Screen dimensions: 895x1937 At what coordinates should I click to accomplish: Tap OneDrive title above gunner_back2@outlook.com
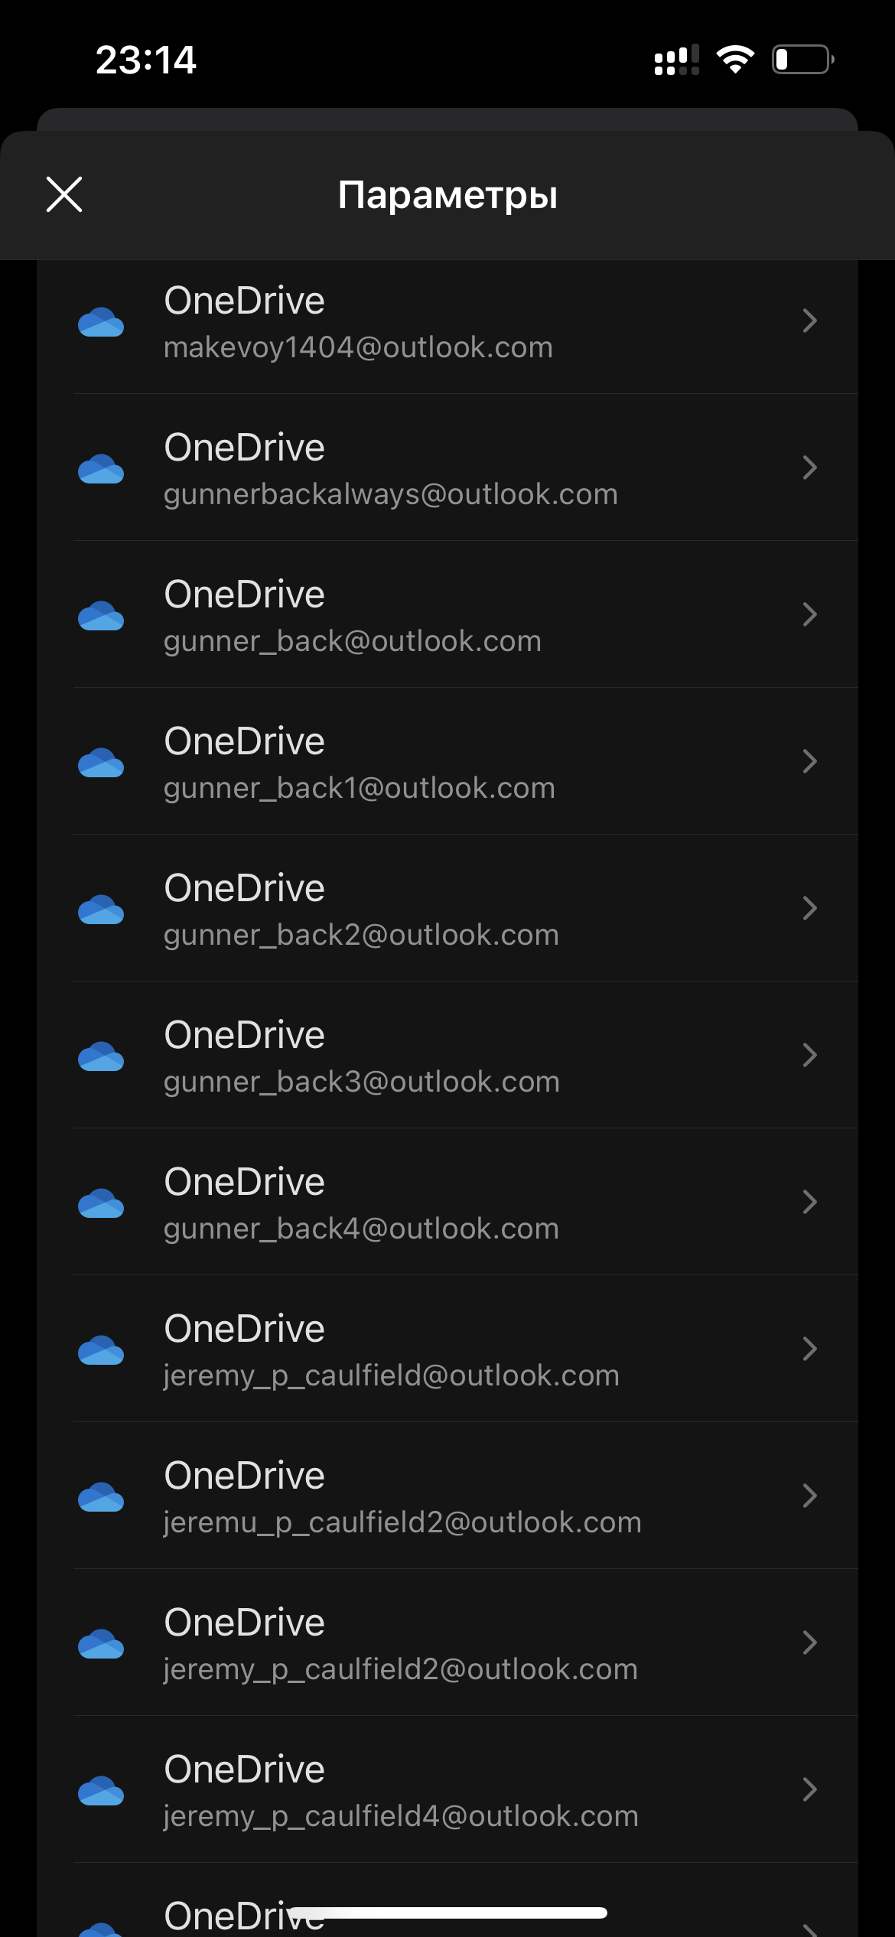tap(245, 888)
